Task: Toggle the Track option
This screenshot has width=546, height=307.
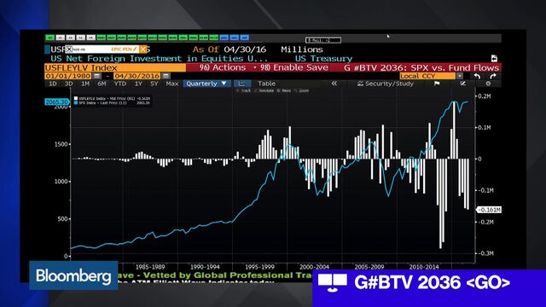Action: [x=244, y=90]
